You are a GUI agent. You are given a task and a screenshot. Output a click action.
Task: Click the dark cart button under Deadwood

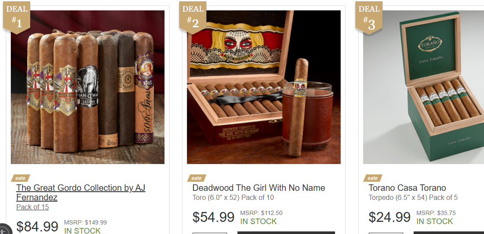tap(286, 233)
